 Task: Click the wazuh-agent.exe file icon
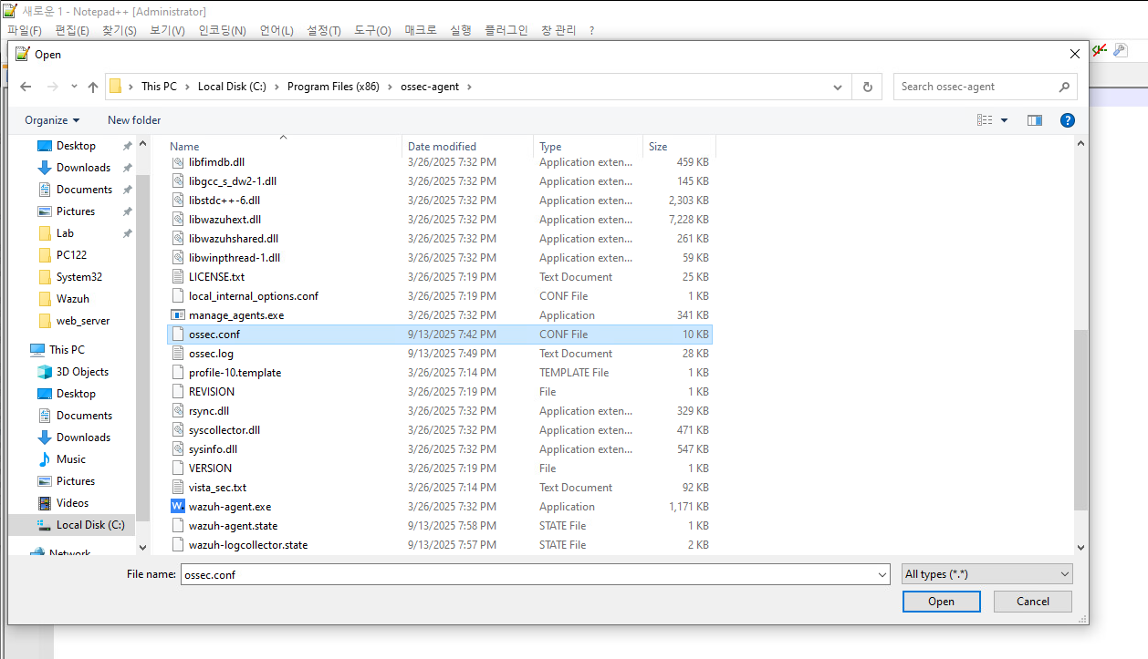(178, 507)
